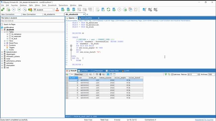Viewport: 216px width, 121px height.
Task: Open the Transactions menu
Action: (63, 5)
